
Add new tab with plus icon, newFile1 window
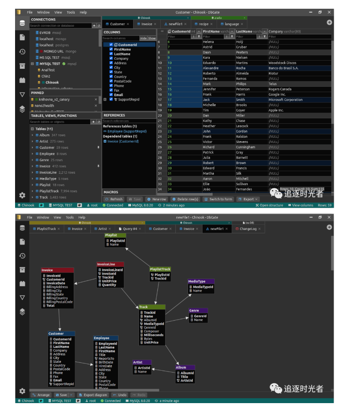point(329,227)
